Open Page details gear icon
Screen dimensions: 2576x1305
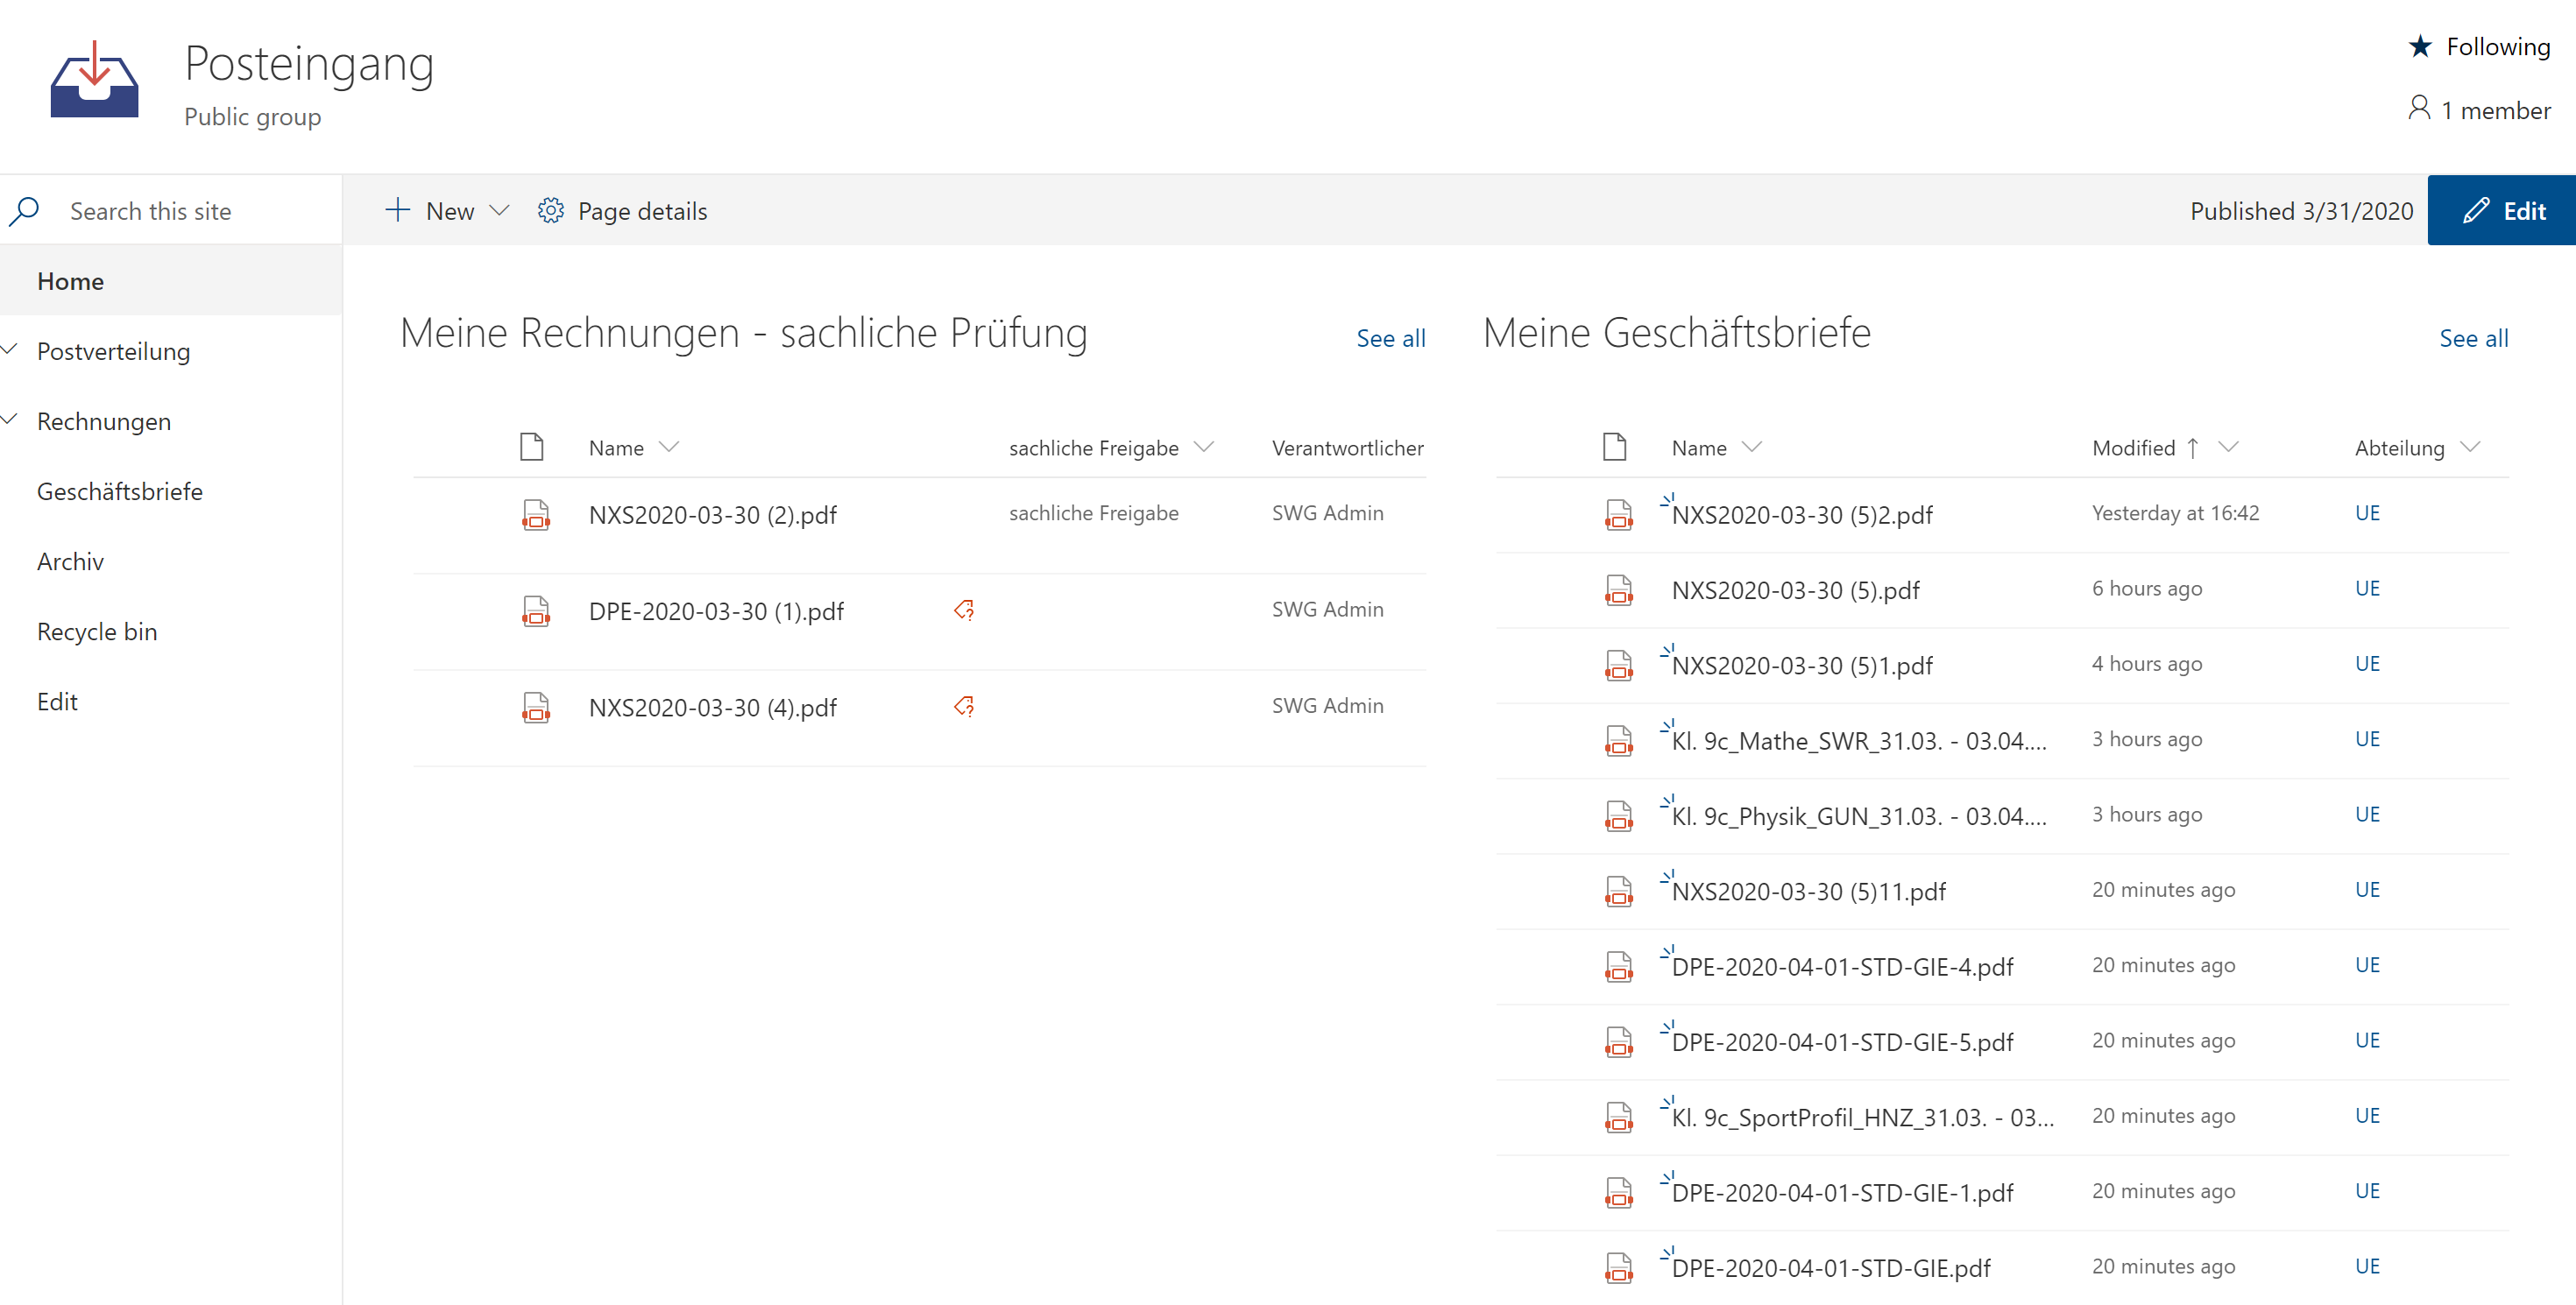point(550,211)
